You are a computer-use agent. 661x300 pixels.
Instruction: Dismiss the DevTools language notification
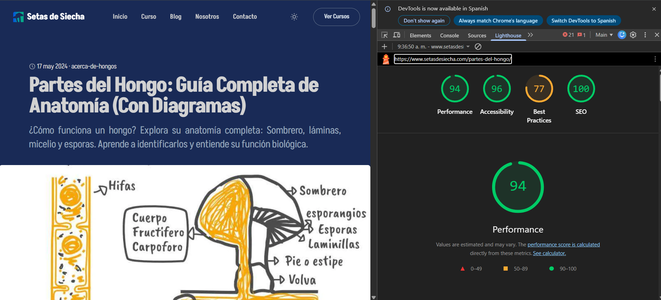(x=654, y=9)
